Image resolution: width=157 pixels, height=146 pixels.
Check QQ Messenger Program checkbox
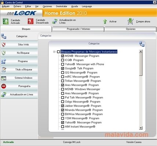coord(63,72)
